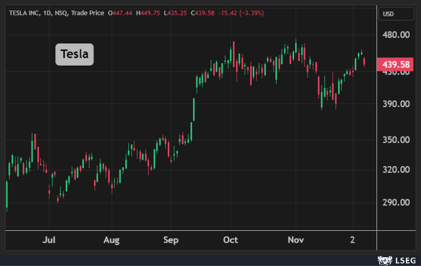
Task: Click the current price tag 439.58
Action: [x=396, y=65]
